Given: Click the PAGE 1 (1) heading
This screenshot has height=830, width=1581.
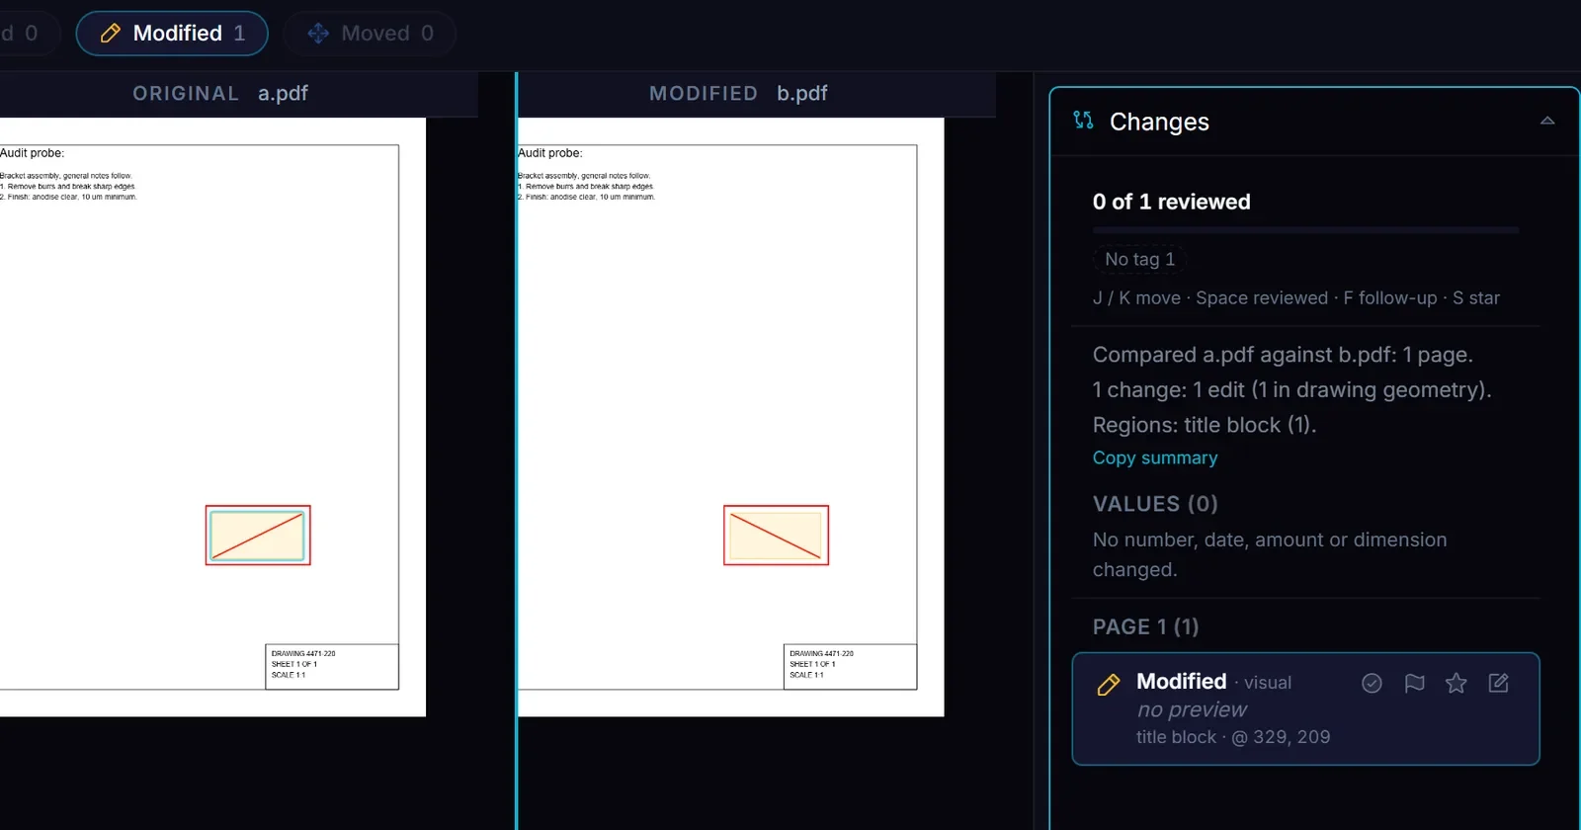Looking at the screenshot, I should 1145,627.
